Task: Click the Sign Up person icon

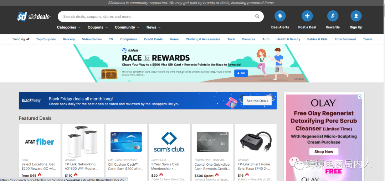Action: pyautogui.click(x=356, y=16)
